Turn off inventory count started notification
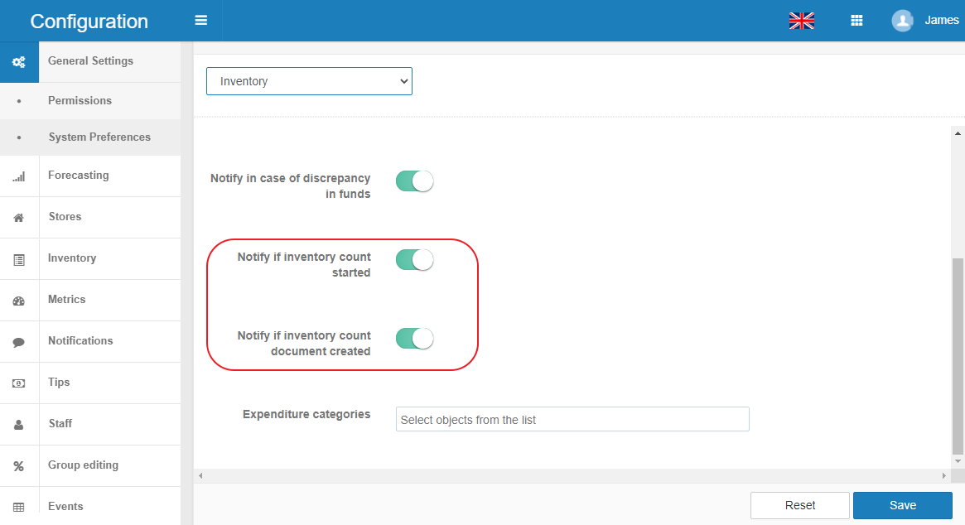 point(414,260)
